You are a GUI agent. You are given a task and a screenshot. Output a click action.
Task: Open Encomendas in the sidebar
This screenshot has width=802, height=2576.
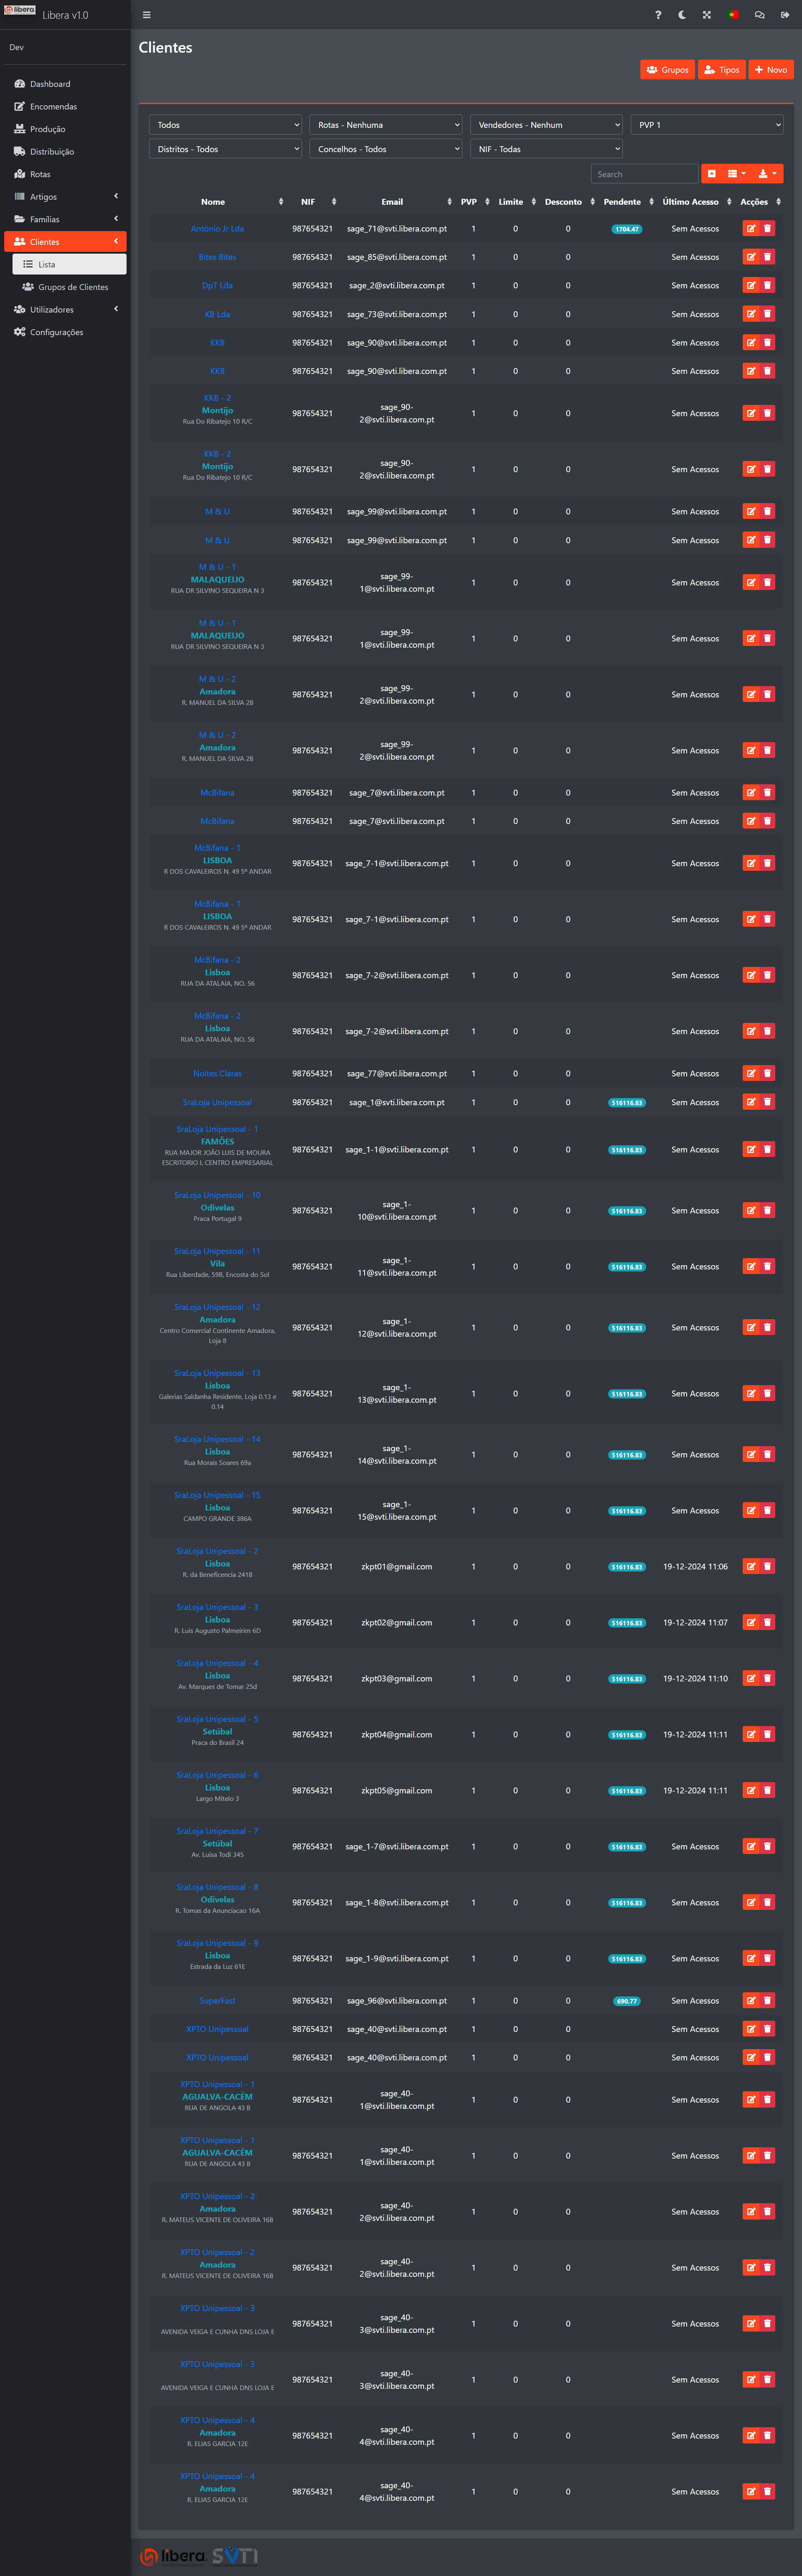click(53, 107)
